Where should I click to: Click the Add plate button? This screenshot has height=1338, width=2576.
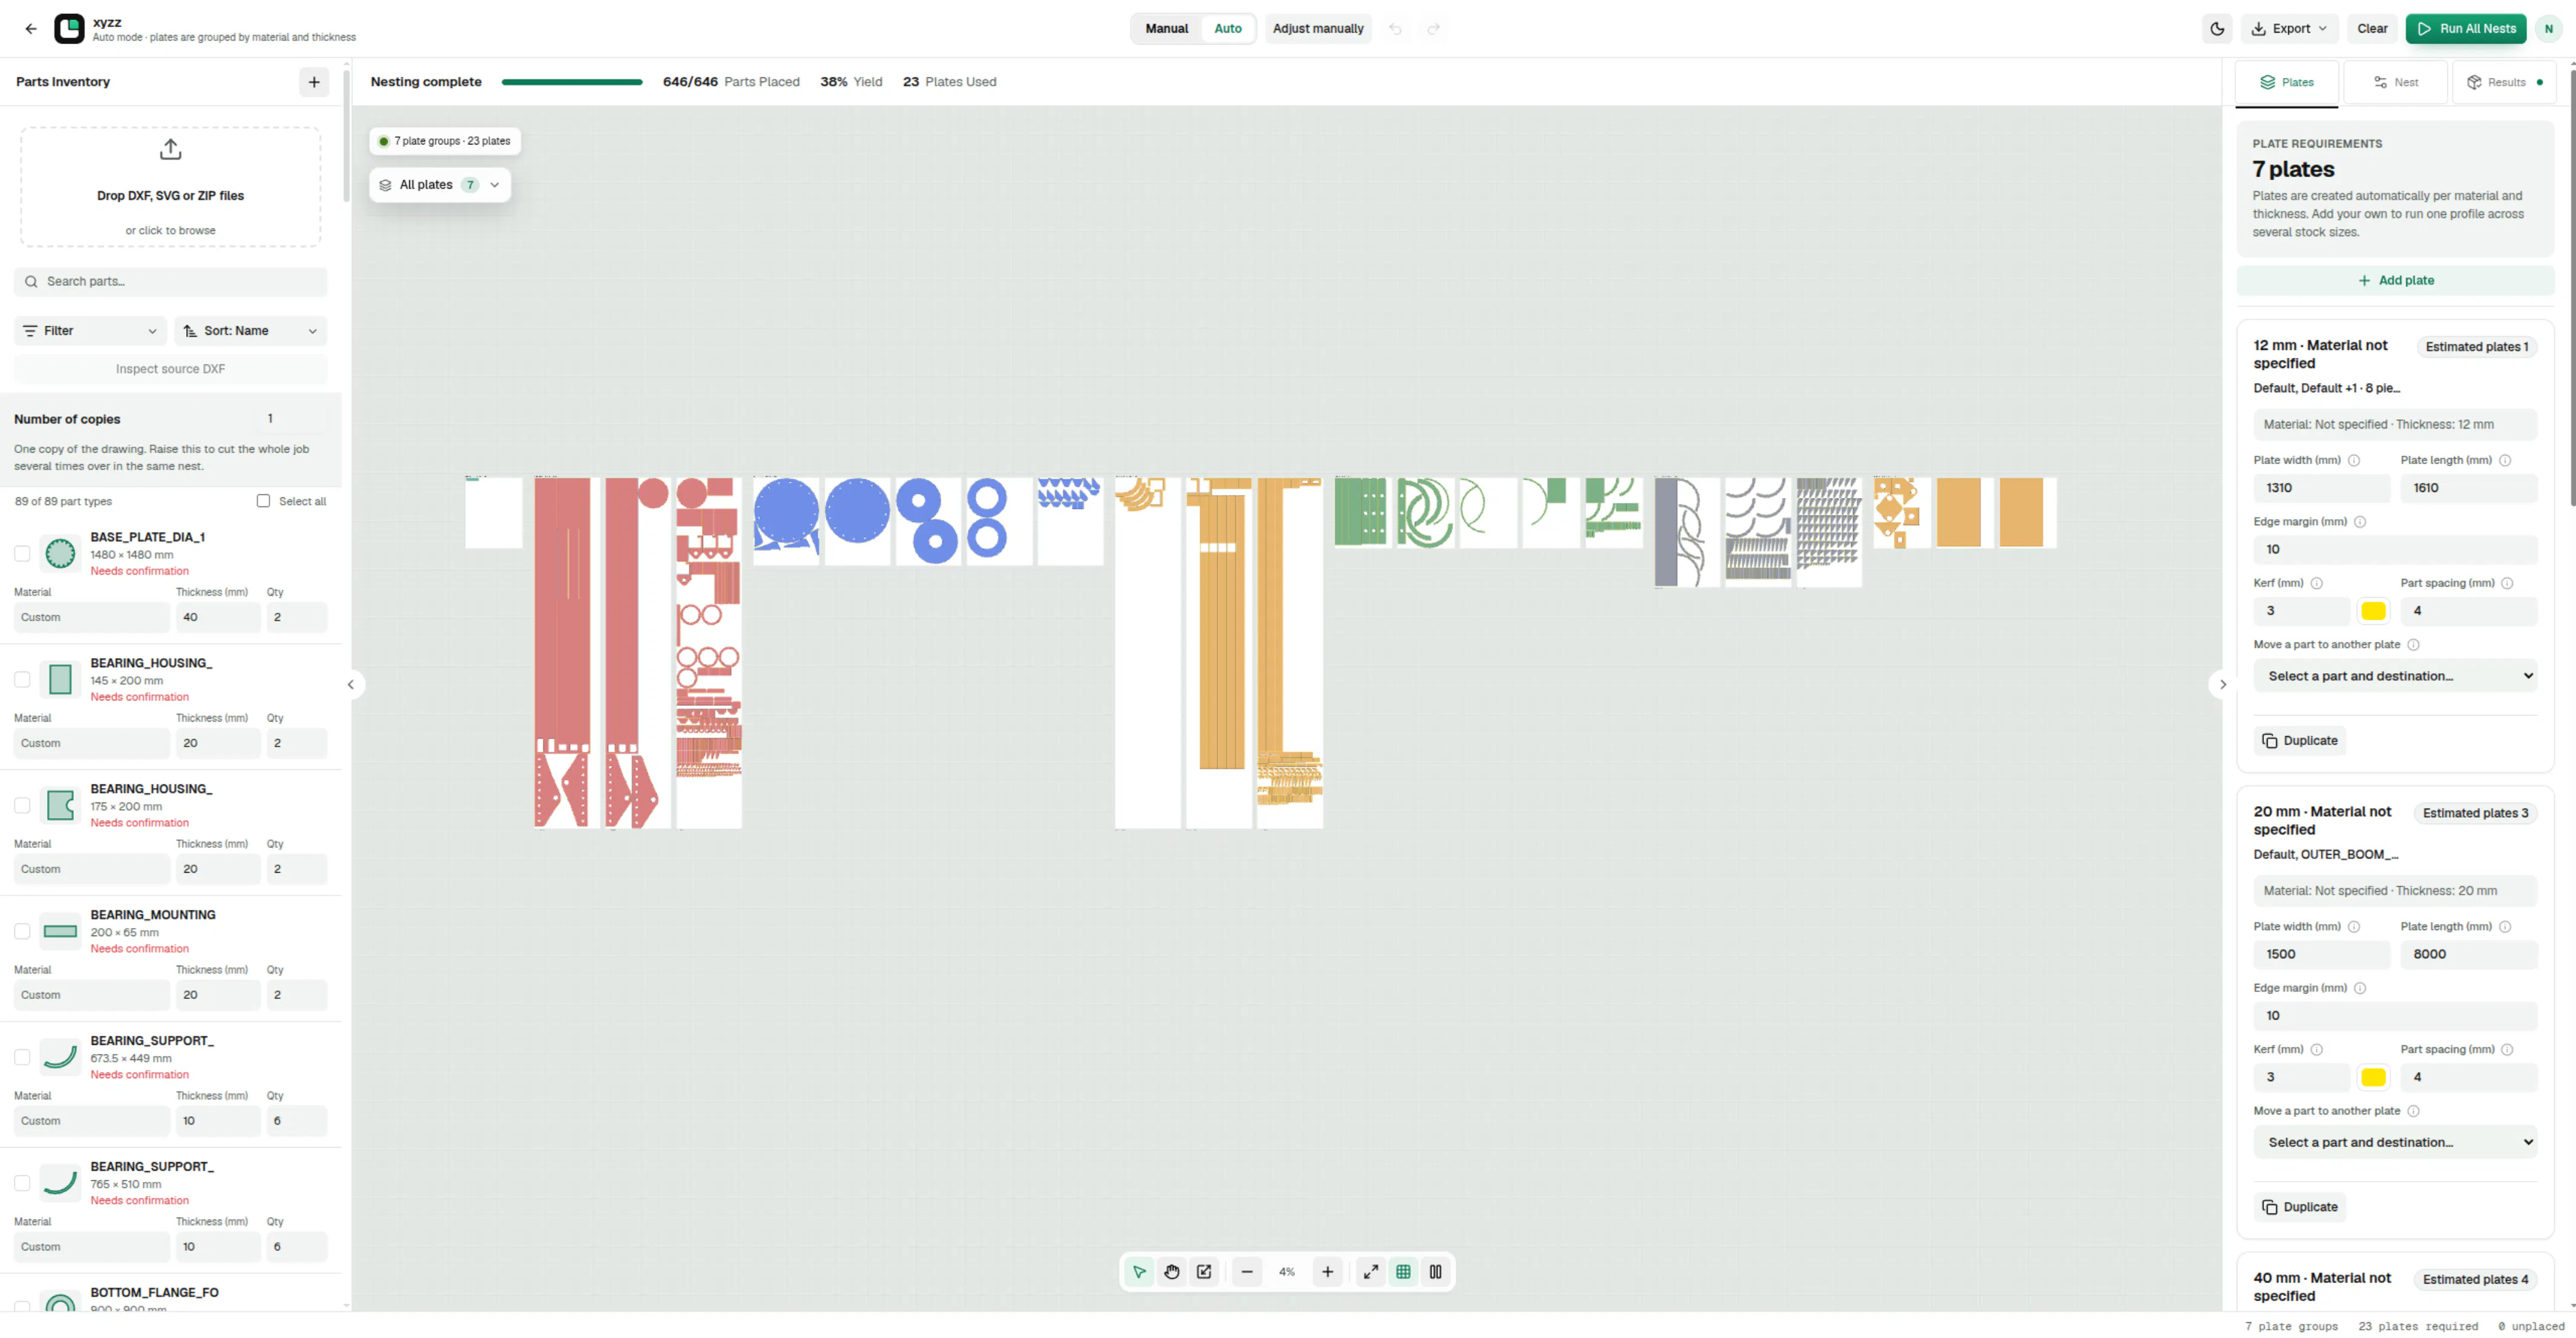[2395, 281]
